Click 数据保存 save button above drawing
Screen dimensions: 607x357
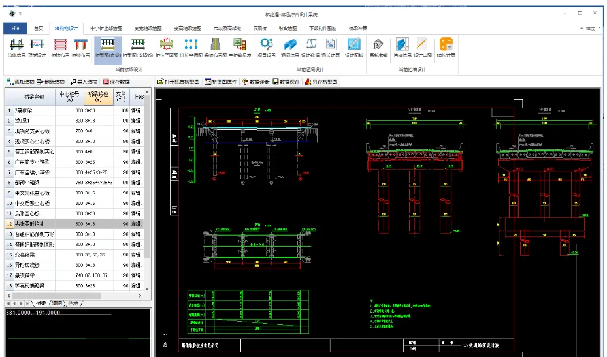coord(286,82)
